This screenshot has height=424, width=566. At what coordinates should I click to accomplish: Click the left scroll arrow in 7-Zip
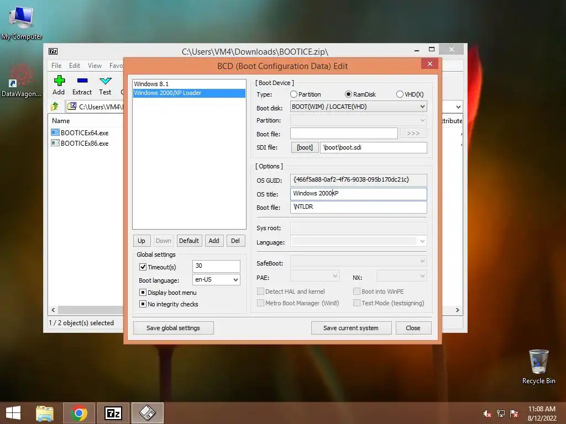click(x=53, y=310)
